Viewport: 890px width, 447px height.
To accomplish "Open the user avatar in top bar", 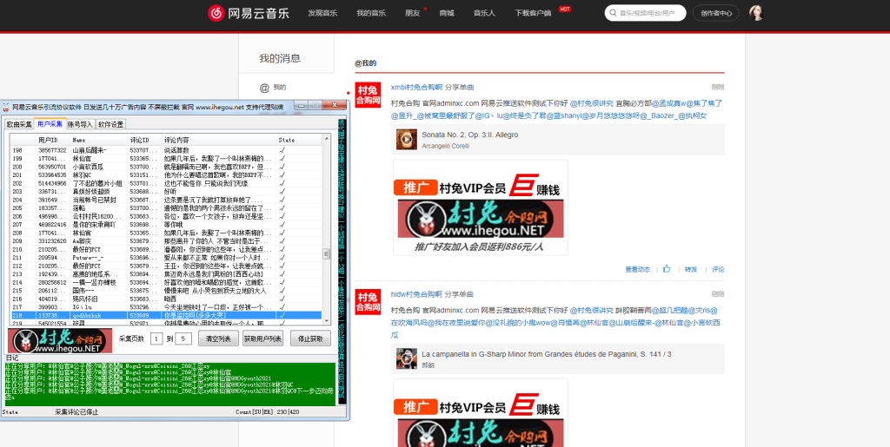I will click(x=756, y=12).
